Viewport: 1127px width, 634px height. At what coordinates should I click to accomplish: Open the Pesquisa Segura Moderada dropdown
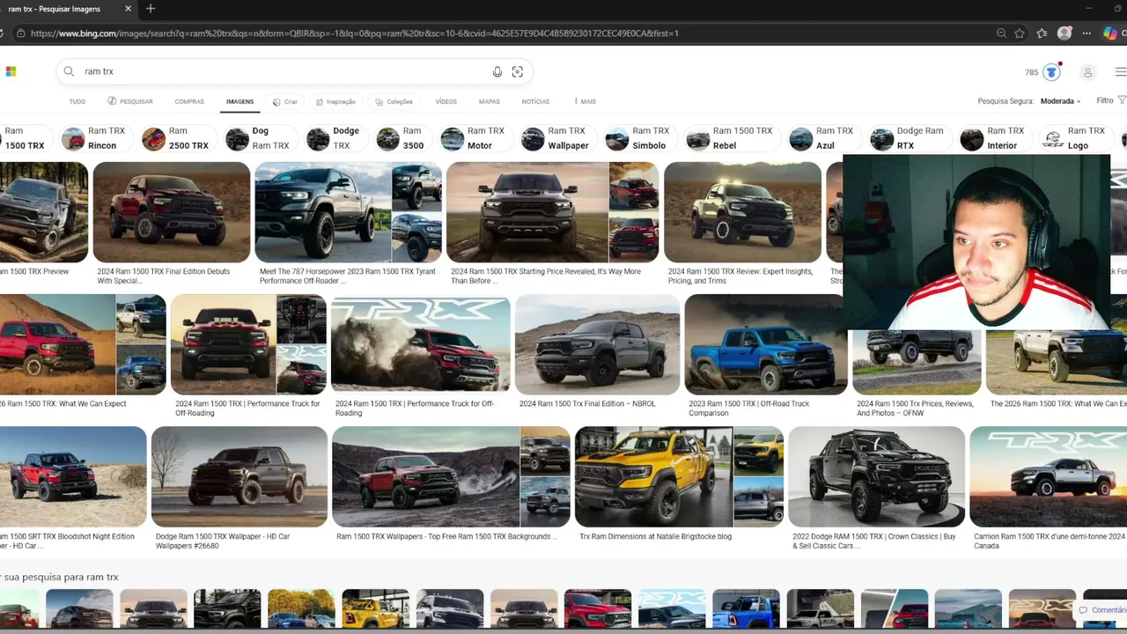coord(1060,101)
